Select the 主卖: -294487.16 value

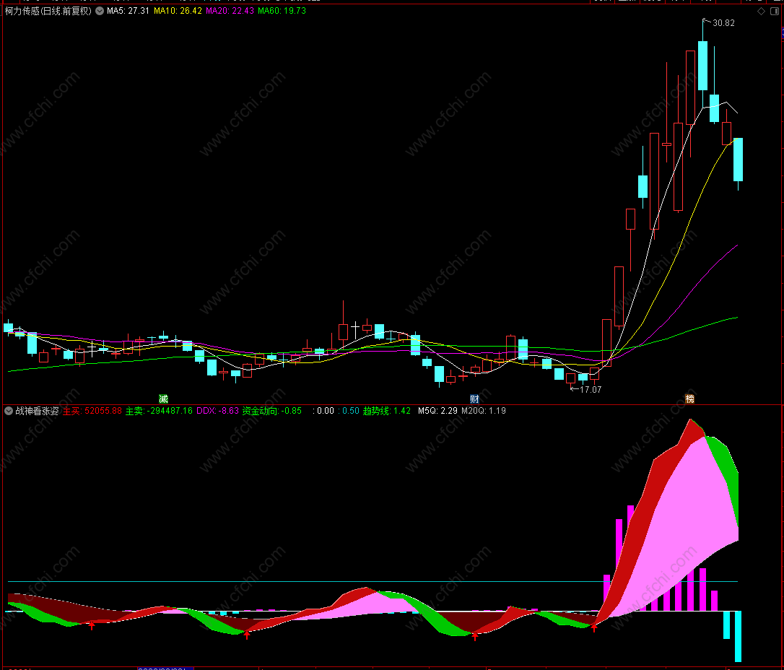159,411
